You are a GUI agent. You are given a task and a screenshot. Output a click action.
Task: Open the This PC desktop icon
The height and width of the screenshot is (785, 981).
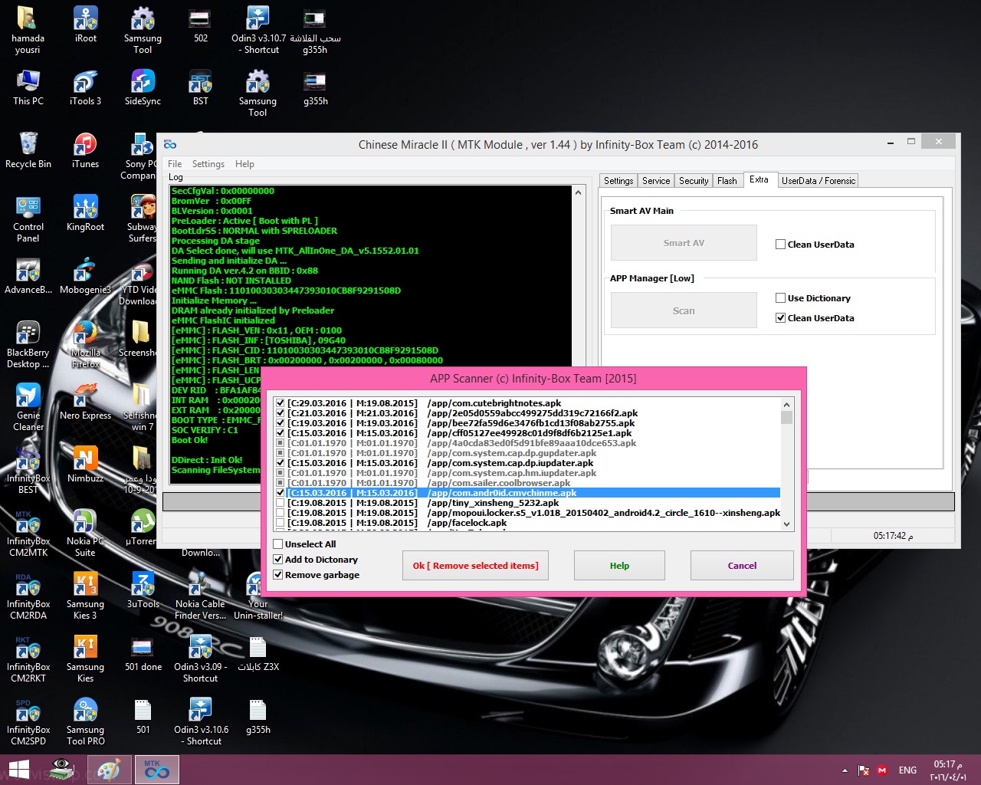point(28,87)
